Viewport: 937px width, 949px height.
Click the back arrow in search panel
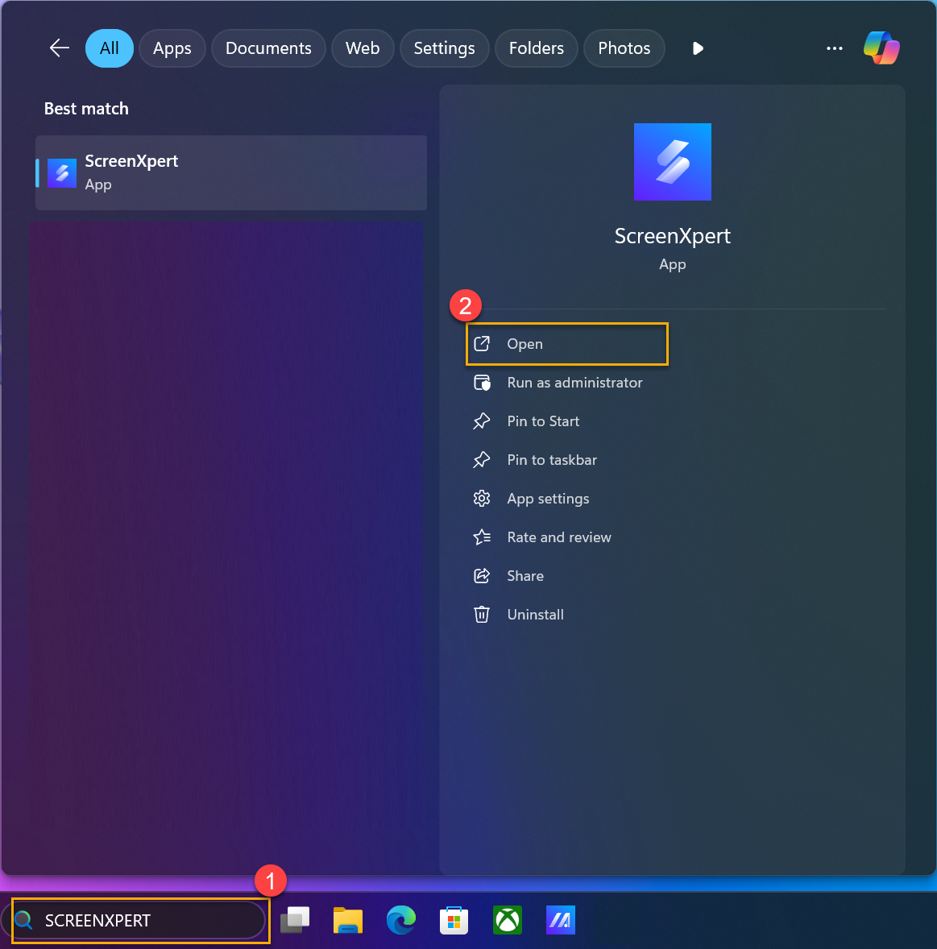tap(60, 48)
